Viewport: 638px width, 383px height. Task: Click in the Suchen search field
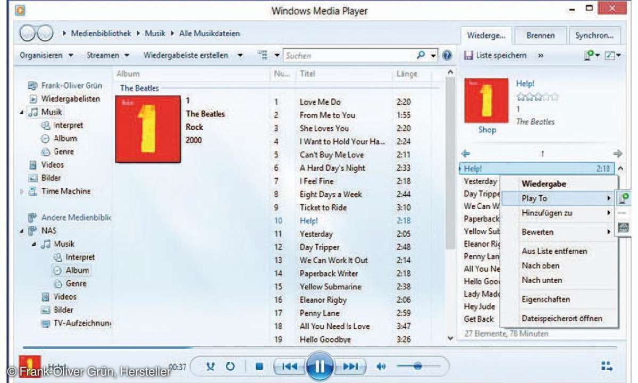pyautogui.click(x=349, y=55)
